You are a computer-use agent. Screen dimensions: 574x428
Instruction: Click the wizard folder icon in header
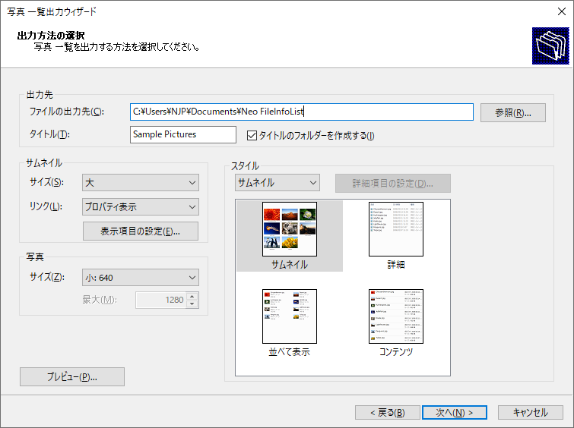point(550,46)
